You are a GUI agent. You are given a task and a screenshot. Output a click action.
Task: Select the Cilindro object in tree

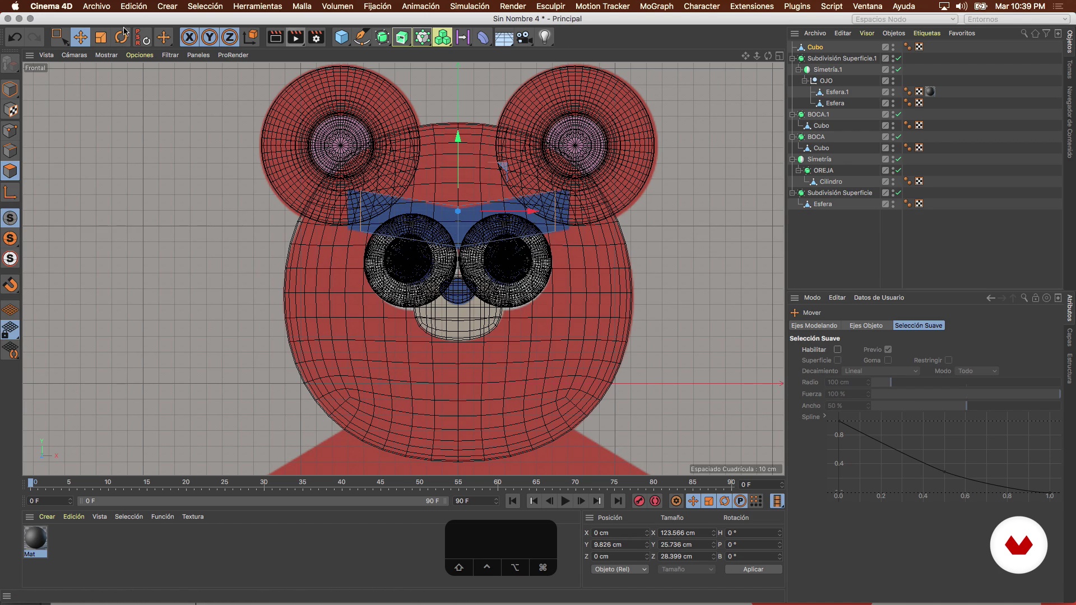[831, 182]
